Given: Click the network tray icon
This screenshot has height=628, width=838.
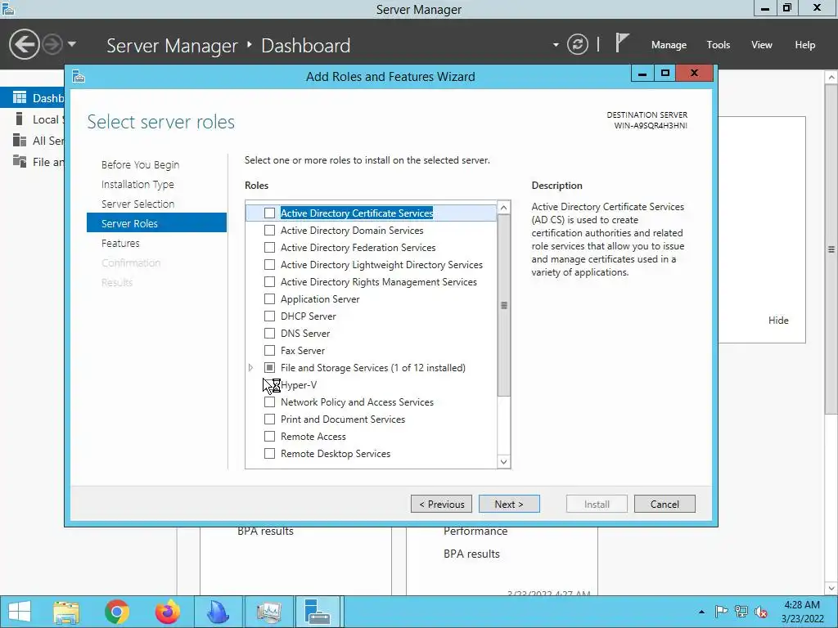Looking at the screenshot, I should click(x=741, y=612).
